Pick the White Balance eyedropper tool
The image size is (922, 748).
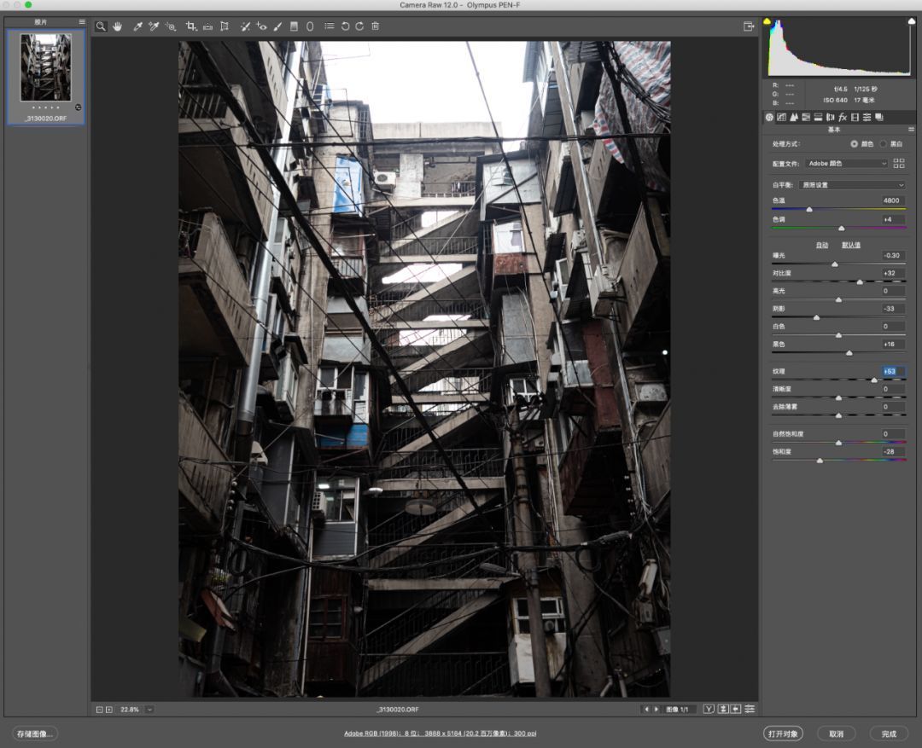point(137,26)
